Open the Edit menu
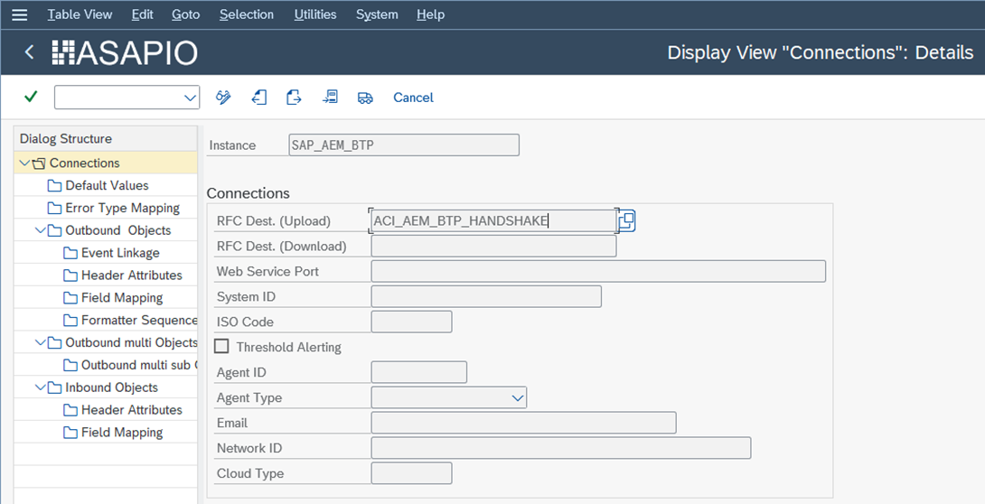The width and height of the screenshot is (985, 504). (142, 14)
